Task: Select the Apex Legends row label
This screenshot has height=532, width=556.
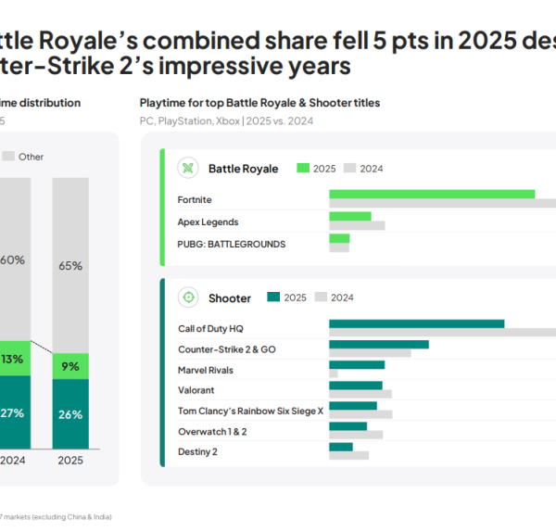Action: tap(208, 222)
